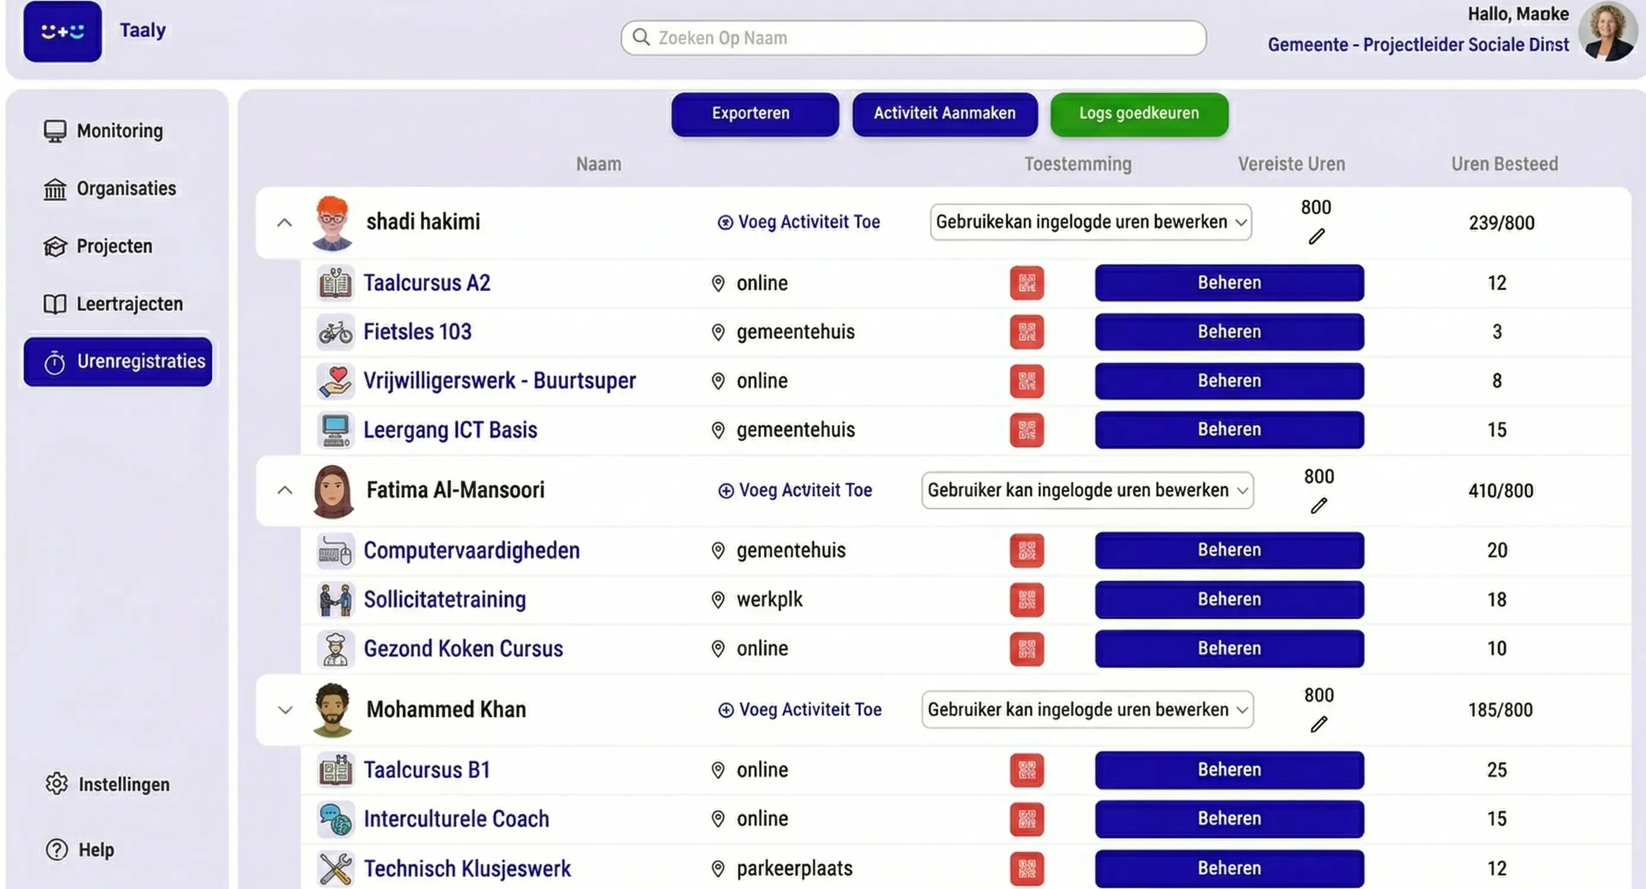Click the Exporteren button
The image size is (1646, 889).
[754, 114]
